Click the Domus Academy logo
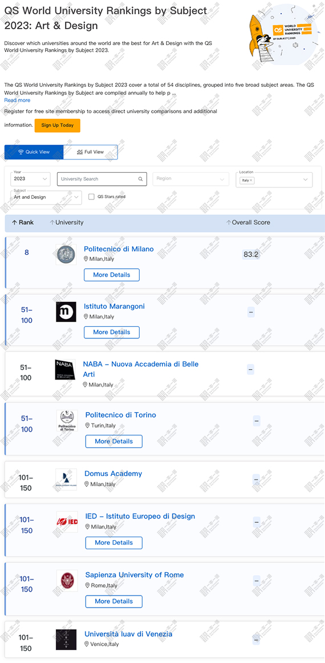 (x=66, y=480)
